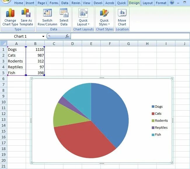Select row 20 header
The image size is (190, 169).
[4, 160]
